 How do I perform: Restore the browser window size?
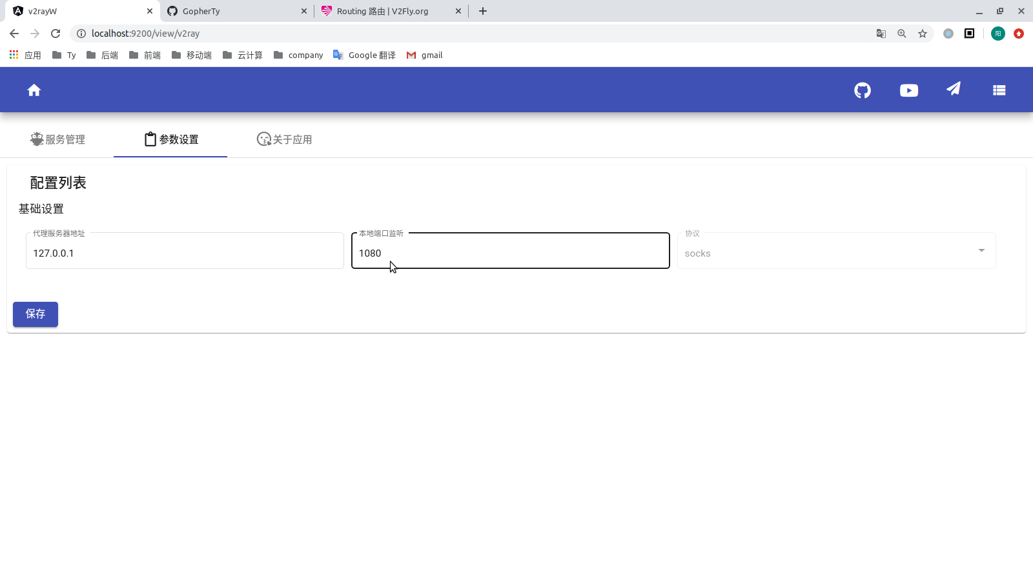click(x=1000, y=11)
